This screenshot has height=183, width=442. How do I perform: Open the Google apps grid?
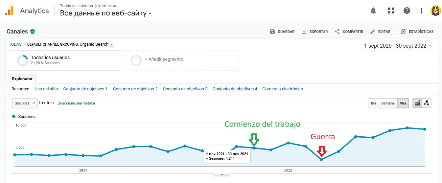pyautogui.click(x=391, y=11)
